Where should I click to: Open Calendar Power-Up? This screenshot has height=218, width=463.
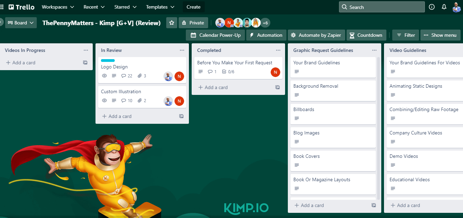click(215, 35)
